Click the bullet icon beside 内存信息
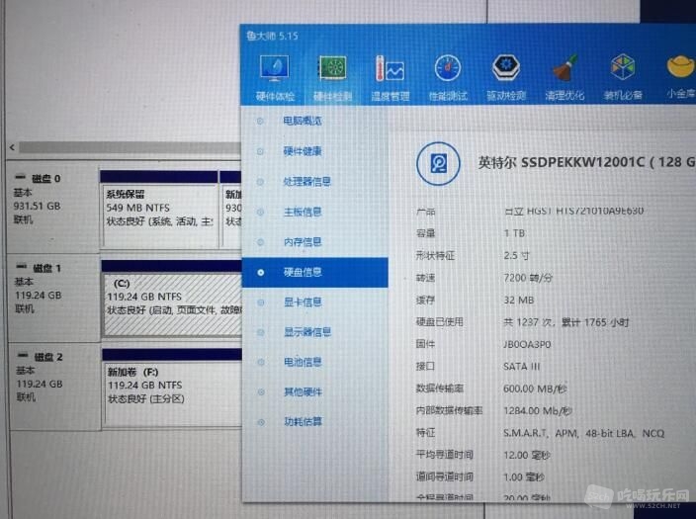 click(x=260, y=242)
